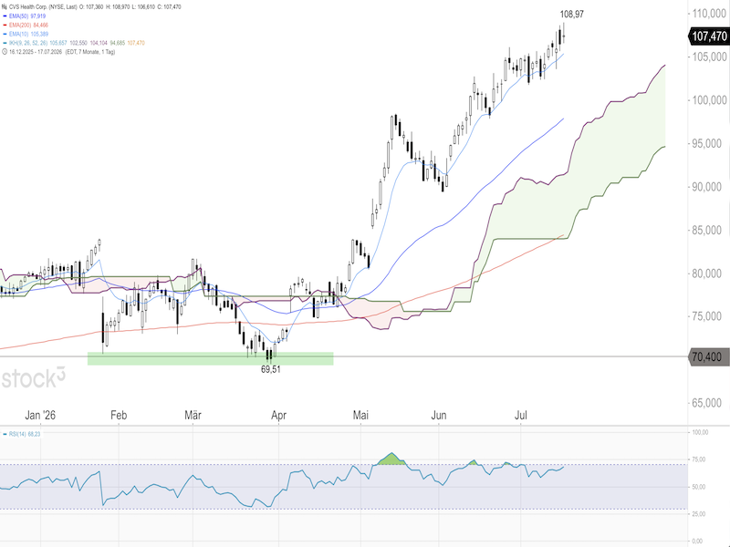Click the RSI 50,00 axis label
The image size is (730, 547).
click(x=699, y=487)
